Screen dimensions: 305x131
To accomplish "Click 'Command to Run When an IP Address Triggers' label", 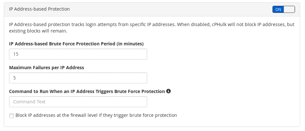I will click(87, 91).
